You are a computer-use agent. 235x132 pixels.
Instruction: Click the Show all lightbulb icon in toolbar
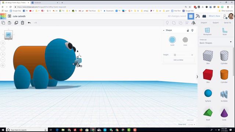click(x=167, y=23)
